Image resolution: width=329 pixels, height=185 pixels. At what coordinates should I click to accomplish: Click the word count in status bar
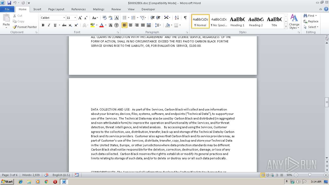click(31, 175)
